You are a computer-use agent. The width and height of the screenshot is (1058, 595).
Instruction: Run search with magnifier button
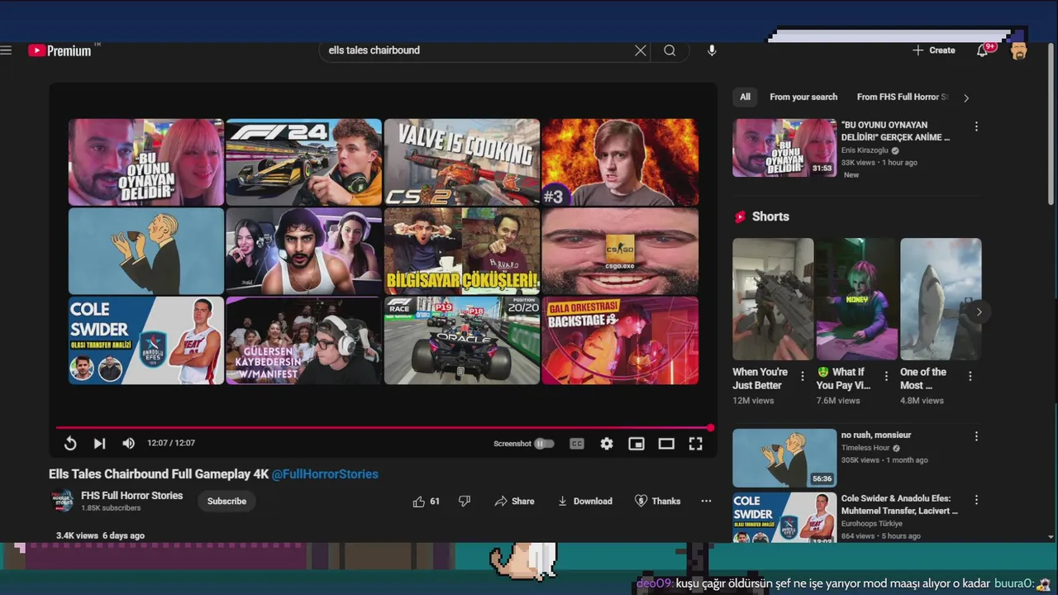click(670, 50)
